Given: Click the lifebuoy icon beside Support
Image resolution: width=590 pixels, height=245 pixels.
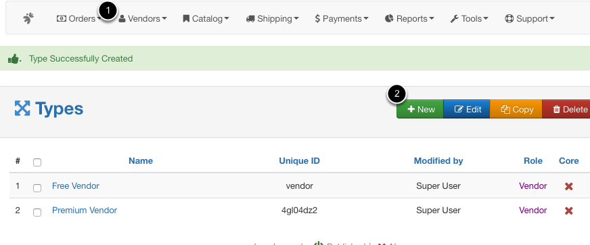Looking at the screenshot, I should [509, 18].
